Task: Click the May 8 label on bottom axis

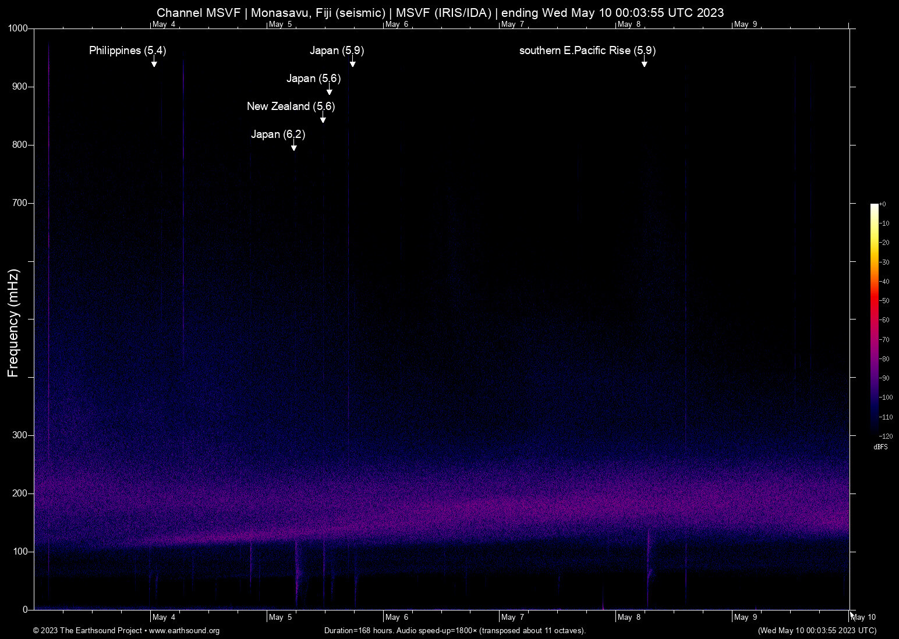Action: tap(629, 617)
